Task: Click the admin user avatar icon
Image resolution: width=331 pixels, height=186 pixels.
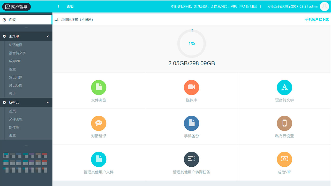Action: pos(324,6)
